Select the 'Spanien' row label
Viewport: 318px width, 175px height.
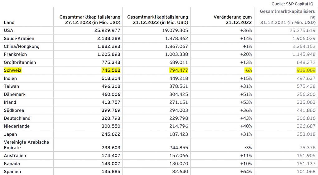pyautogui.click(x=12, y=172)
